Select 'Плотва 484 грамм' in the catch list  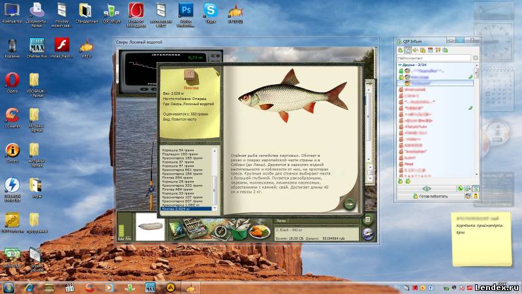pos(177,189)
